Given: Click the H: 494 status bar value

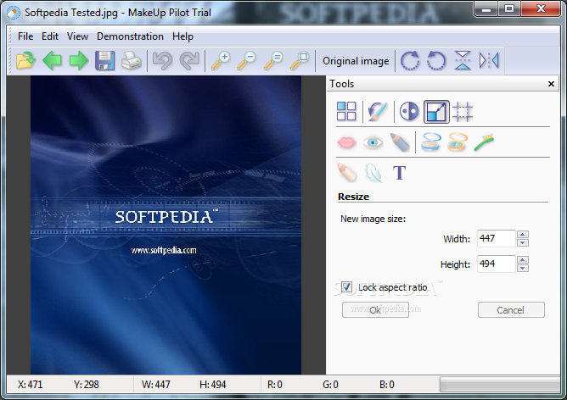Looking at the screenshot, I should click(x=212, y=385).
